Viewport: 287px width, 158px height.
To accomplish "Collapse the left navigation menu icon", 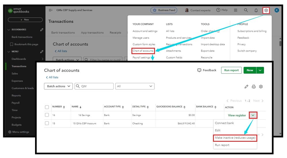I will (50, 10).
